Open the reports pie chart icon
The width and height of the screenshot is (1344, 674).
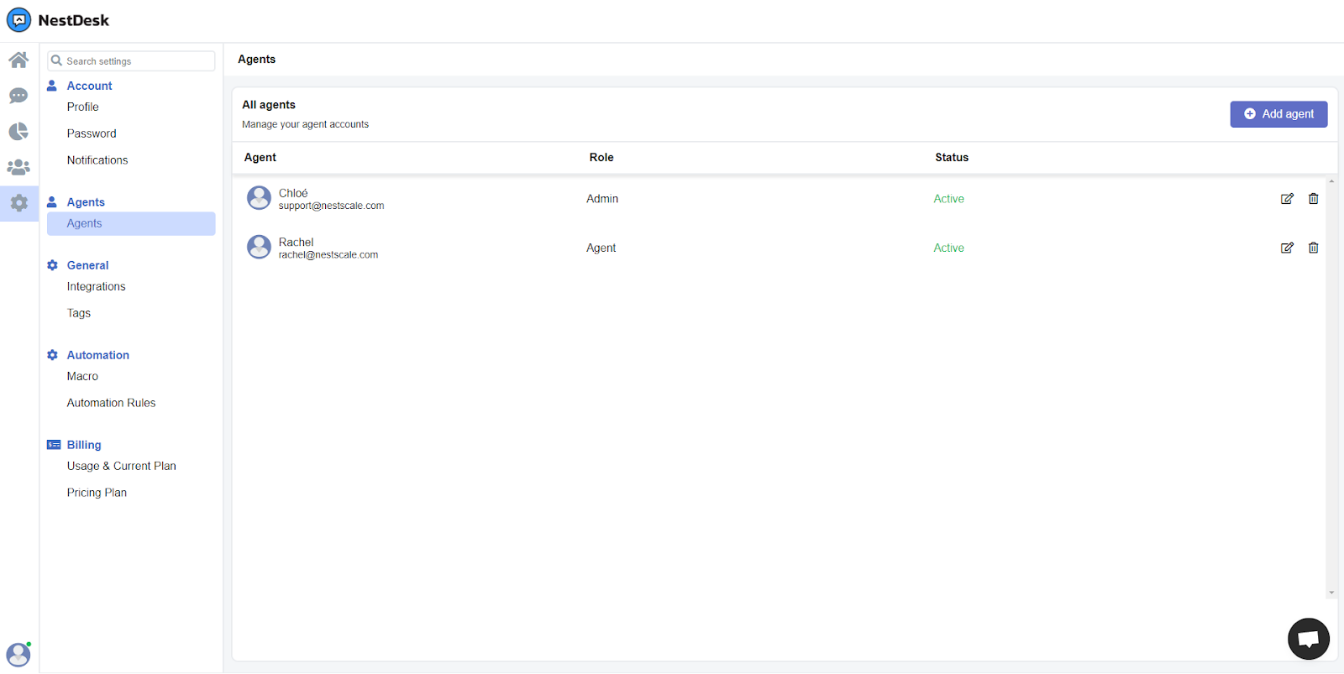point(18,132)
